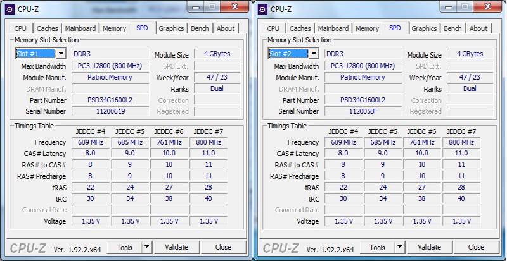Select part number field in right window
Screen dimensions: 507x261
(x=363, y=100)
